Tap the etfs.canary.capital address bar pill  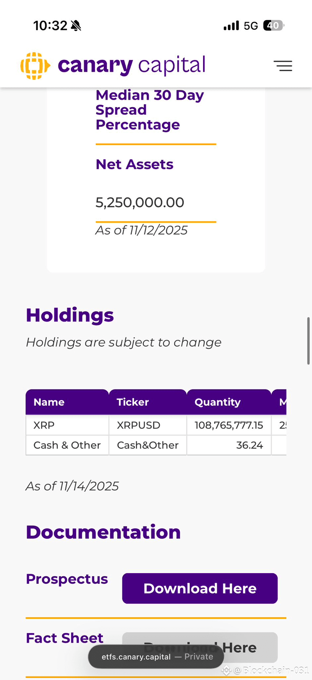point(156,657)
